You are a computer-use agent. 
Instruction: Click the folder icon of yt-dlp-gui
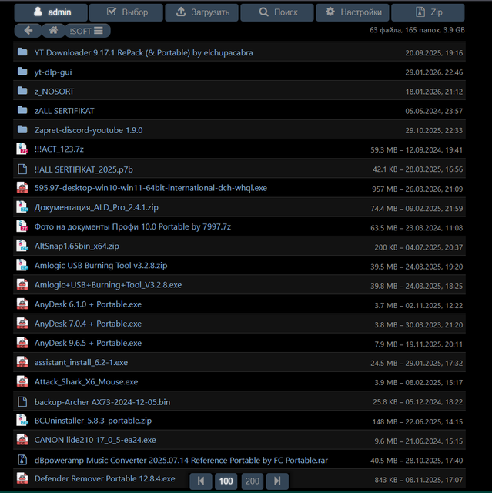(x=22, y=72)
